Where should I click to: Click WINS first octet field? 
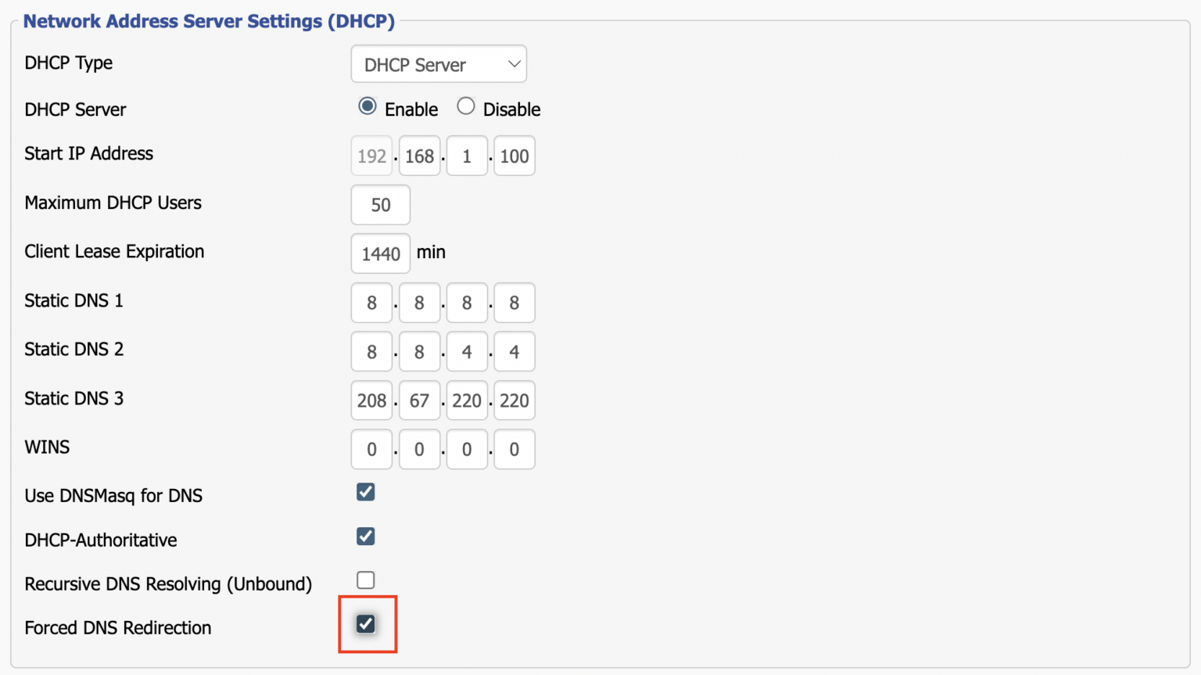[371, 449]
